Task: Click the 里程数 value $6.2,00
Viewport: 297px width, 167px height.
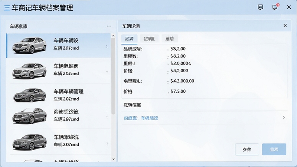Action: (178, 56)
